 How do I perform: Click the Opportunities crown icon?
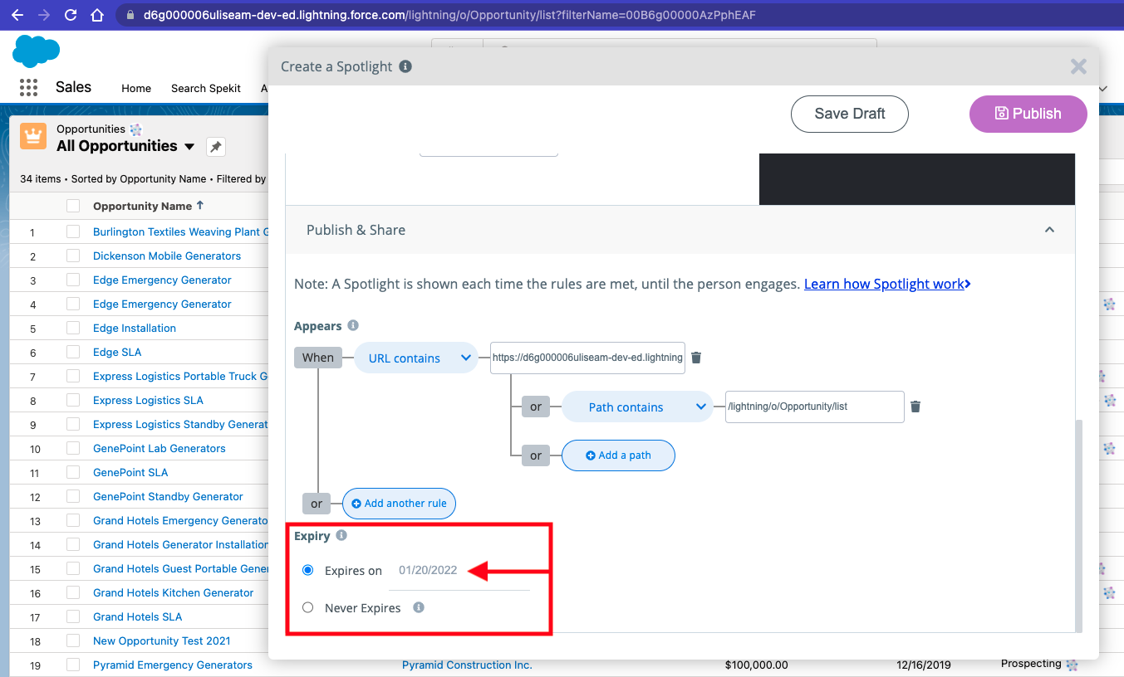[33, 137]
